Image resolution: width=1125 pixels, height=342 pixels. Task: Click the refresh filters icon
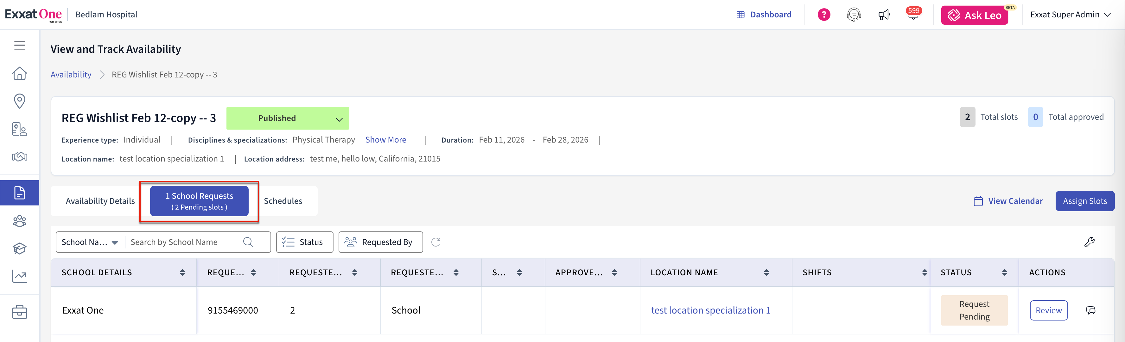[x=435, y=242]
